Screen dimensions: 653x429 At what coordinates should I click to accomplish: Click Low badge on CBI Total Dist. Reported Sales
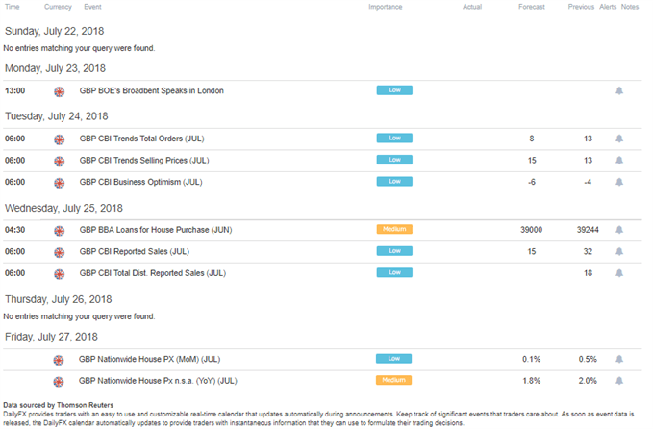click(x=394, y=273)
